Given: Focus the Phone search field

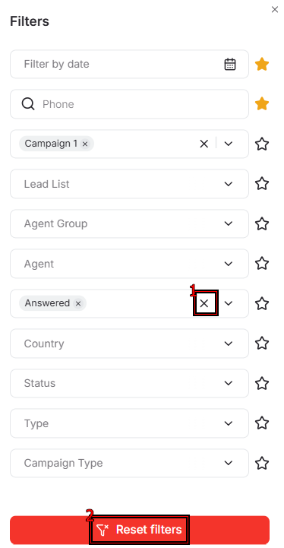Looking at the screenshot, I should 129,104.
